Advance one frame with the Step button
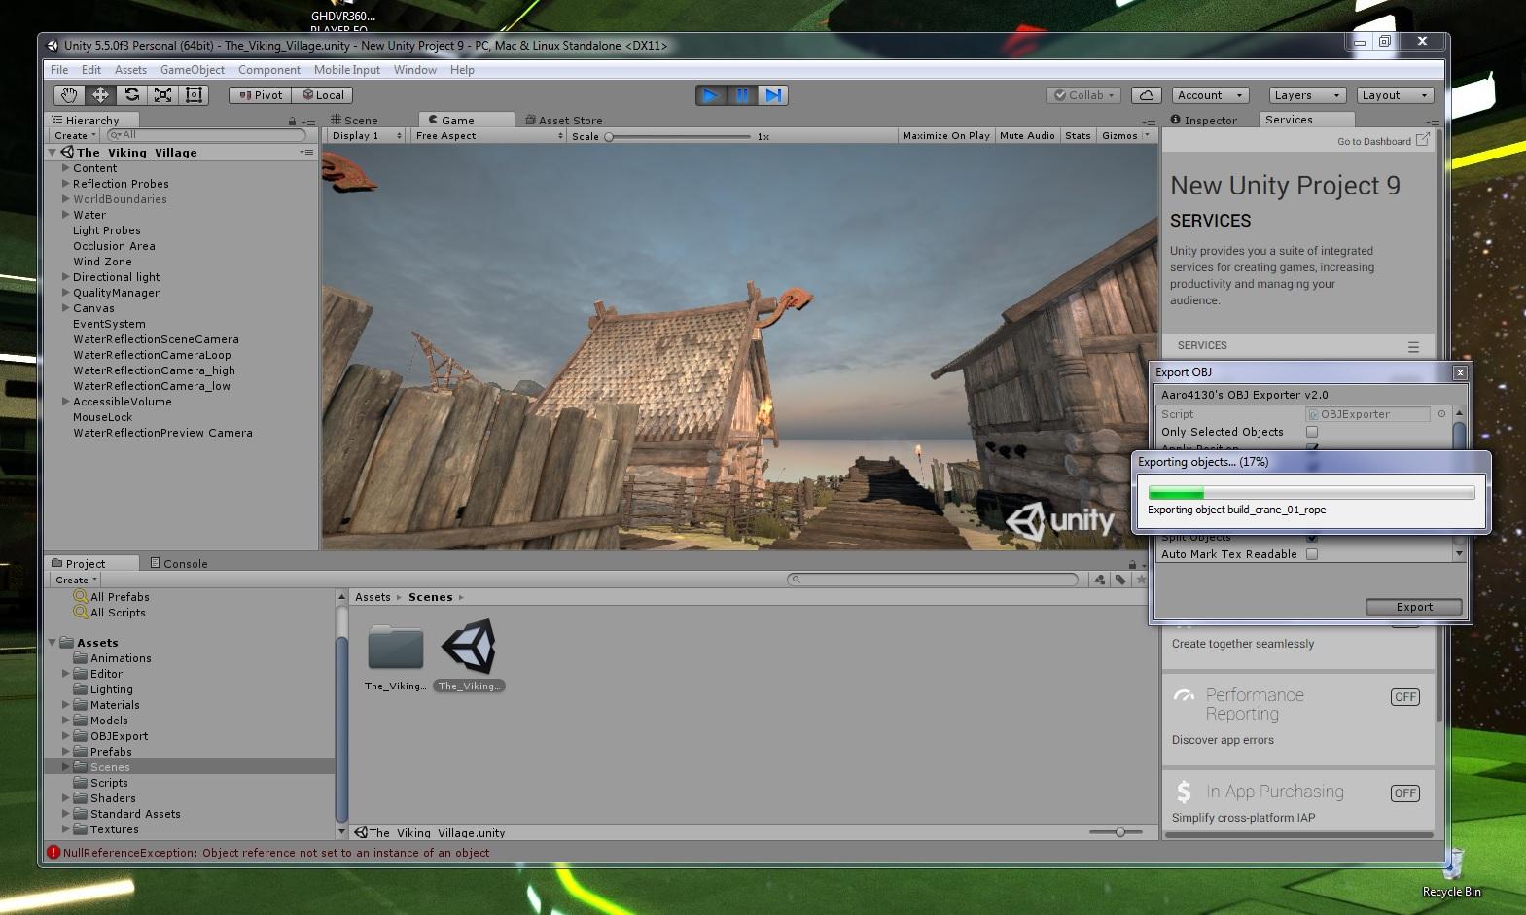This screenshot has width=1526, height=915. click(772, 95)
